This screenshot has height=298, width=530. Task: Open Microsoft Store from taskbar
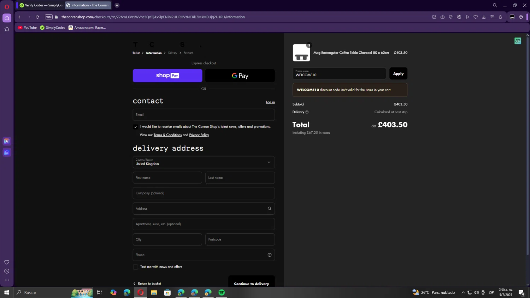(x=167, y=292)
